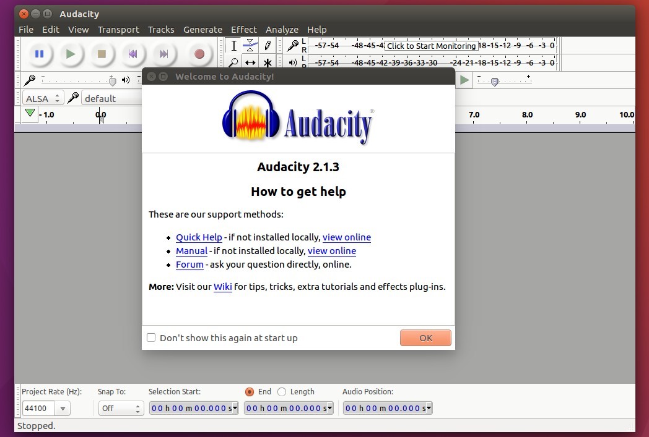Select the Envelope tool
This screenshot has width=649, height=437.
[250, 45]
